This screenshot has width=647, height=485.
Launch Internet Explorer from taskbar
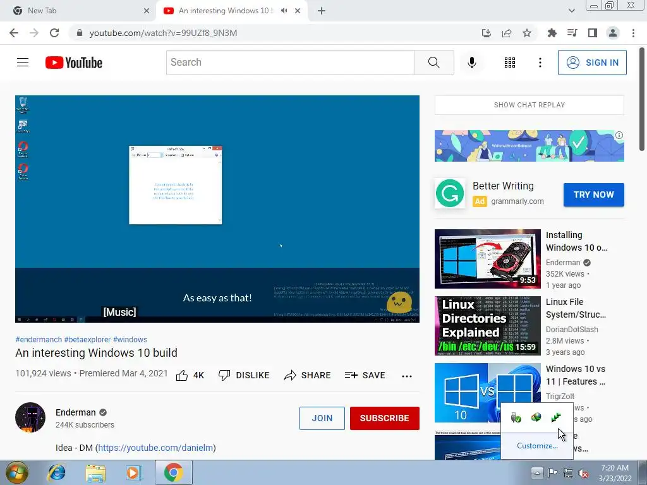pos(56,472)
